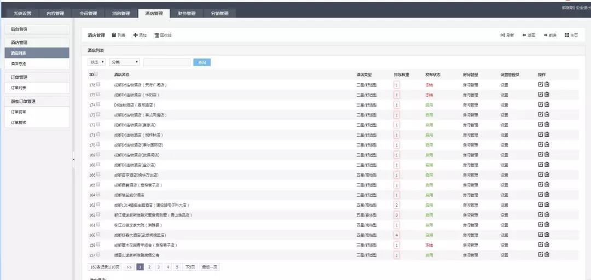Click the 返回 back arrow icon
This screenshot has width=591, height=280.
coord(524,36)
